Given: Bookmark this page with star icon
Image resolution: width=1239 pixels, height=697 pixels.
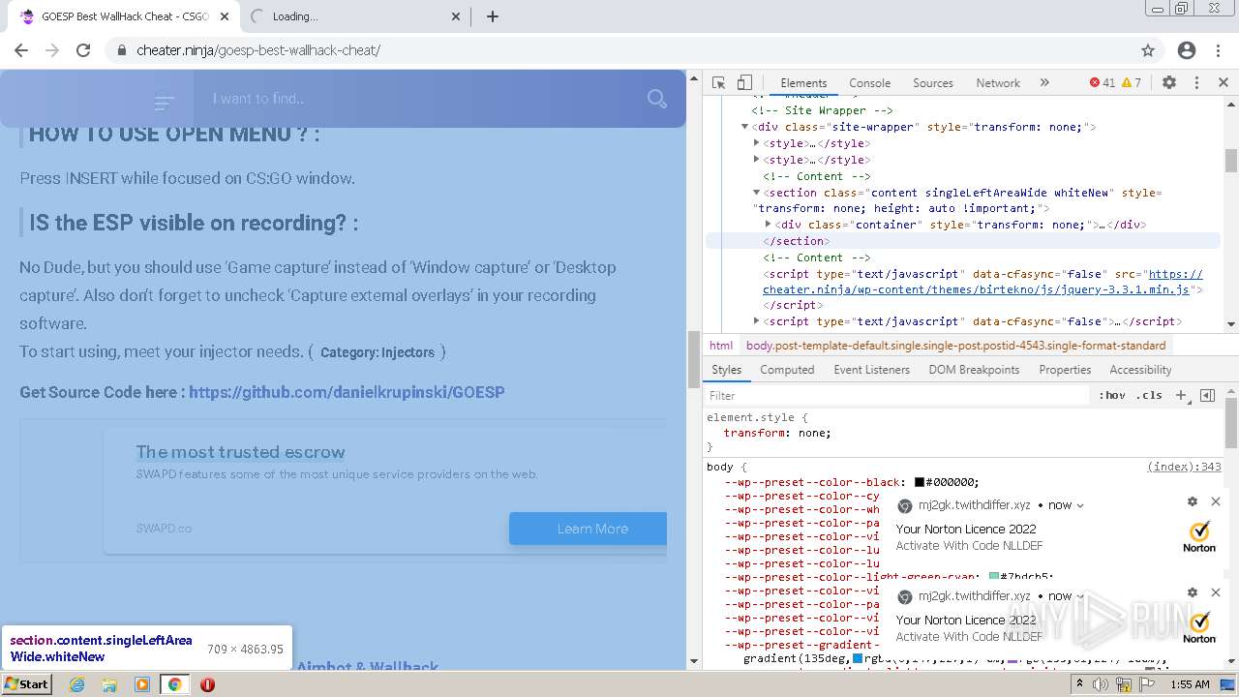Looking at the screenshot, I should tap(1148, 50).
